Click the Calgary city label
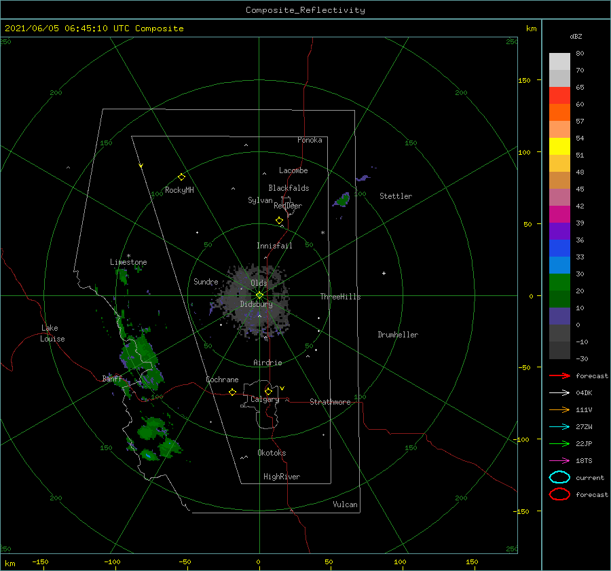The image size is (611, 571). [x=265, y=399]
